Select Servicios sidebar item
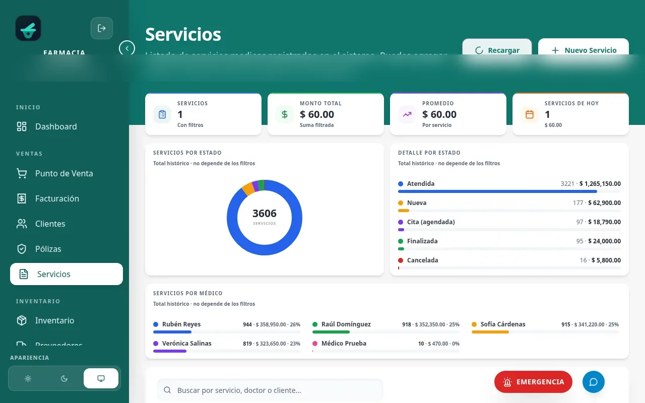The image size is (645, 403). 67,274
